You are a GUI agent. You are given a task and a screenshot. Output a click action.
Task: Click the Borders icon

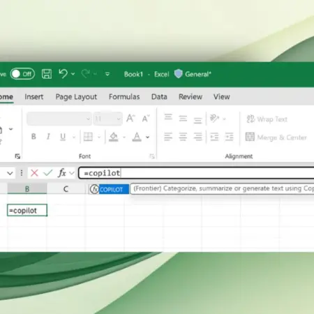click(88, 137)
